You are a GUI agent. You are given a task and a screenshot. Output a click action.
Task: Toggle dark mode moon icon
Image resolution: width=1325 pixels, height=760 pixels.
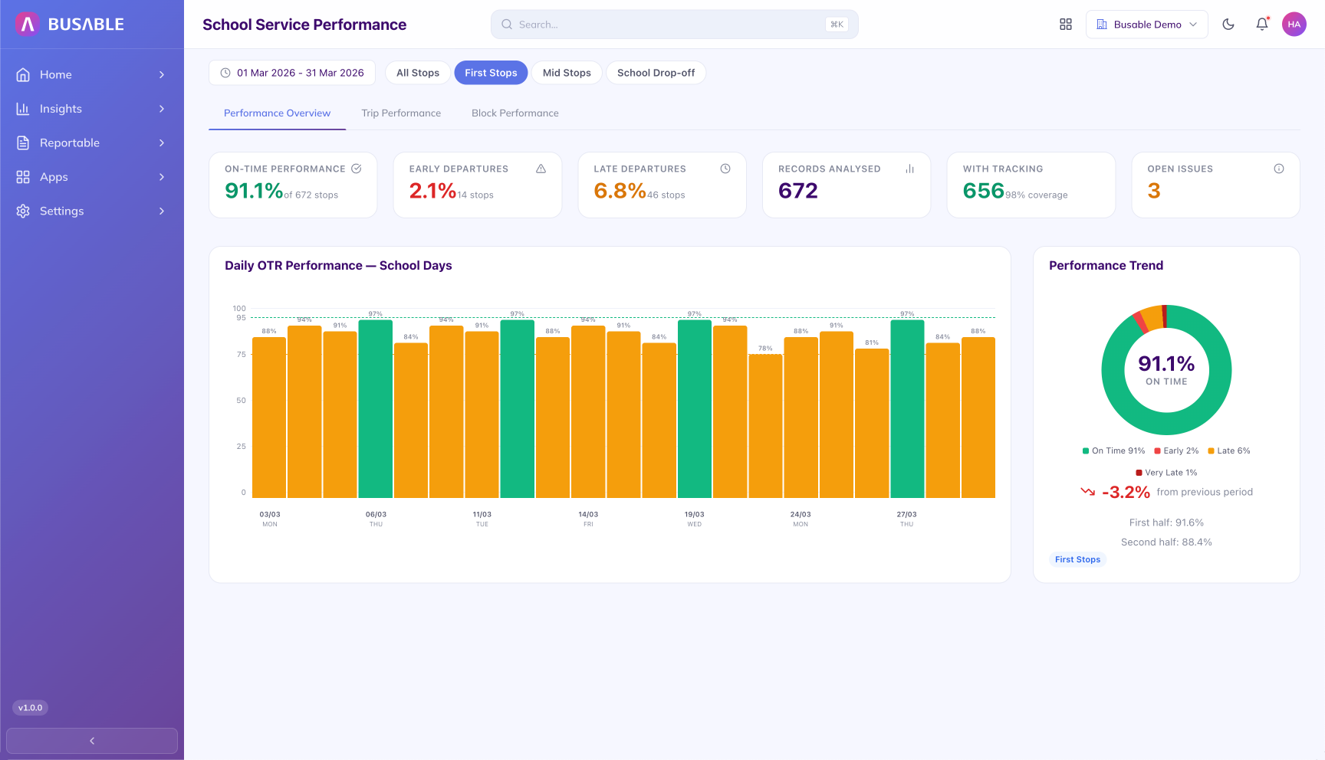[x=1228, y=25]
